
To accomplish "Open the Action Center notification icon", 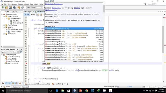I will 156,91.
